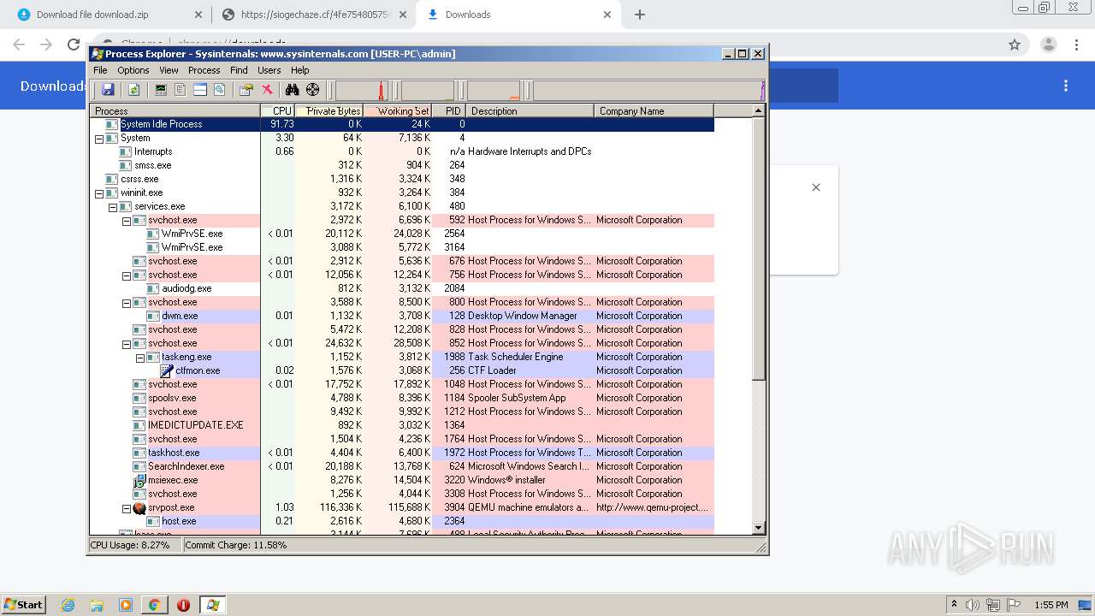Open the Find menu
The image size is (1095, 616).
[239, 70]
